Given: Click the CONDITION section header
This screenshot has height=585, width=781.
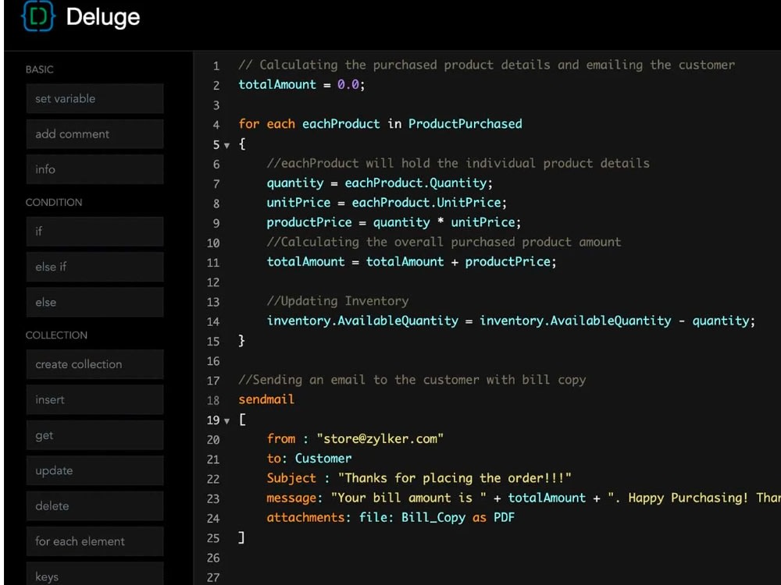Looking at the screenshot, I should (x=54, y=202).
